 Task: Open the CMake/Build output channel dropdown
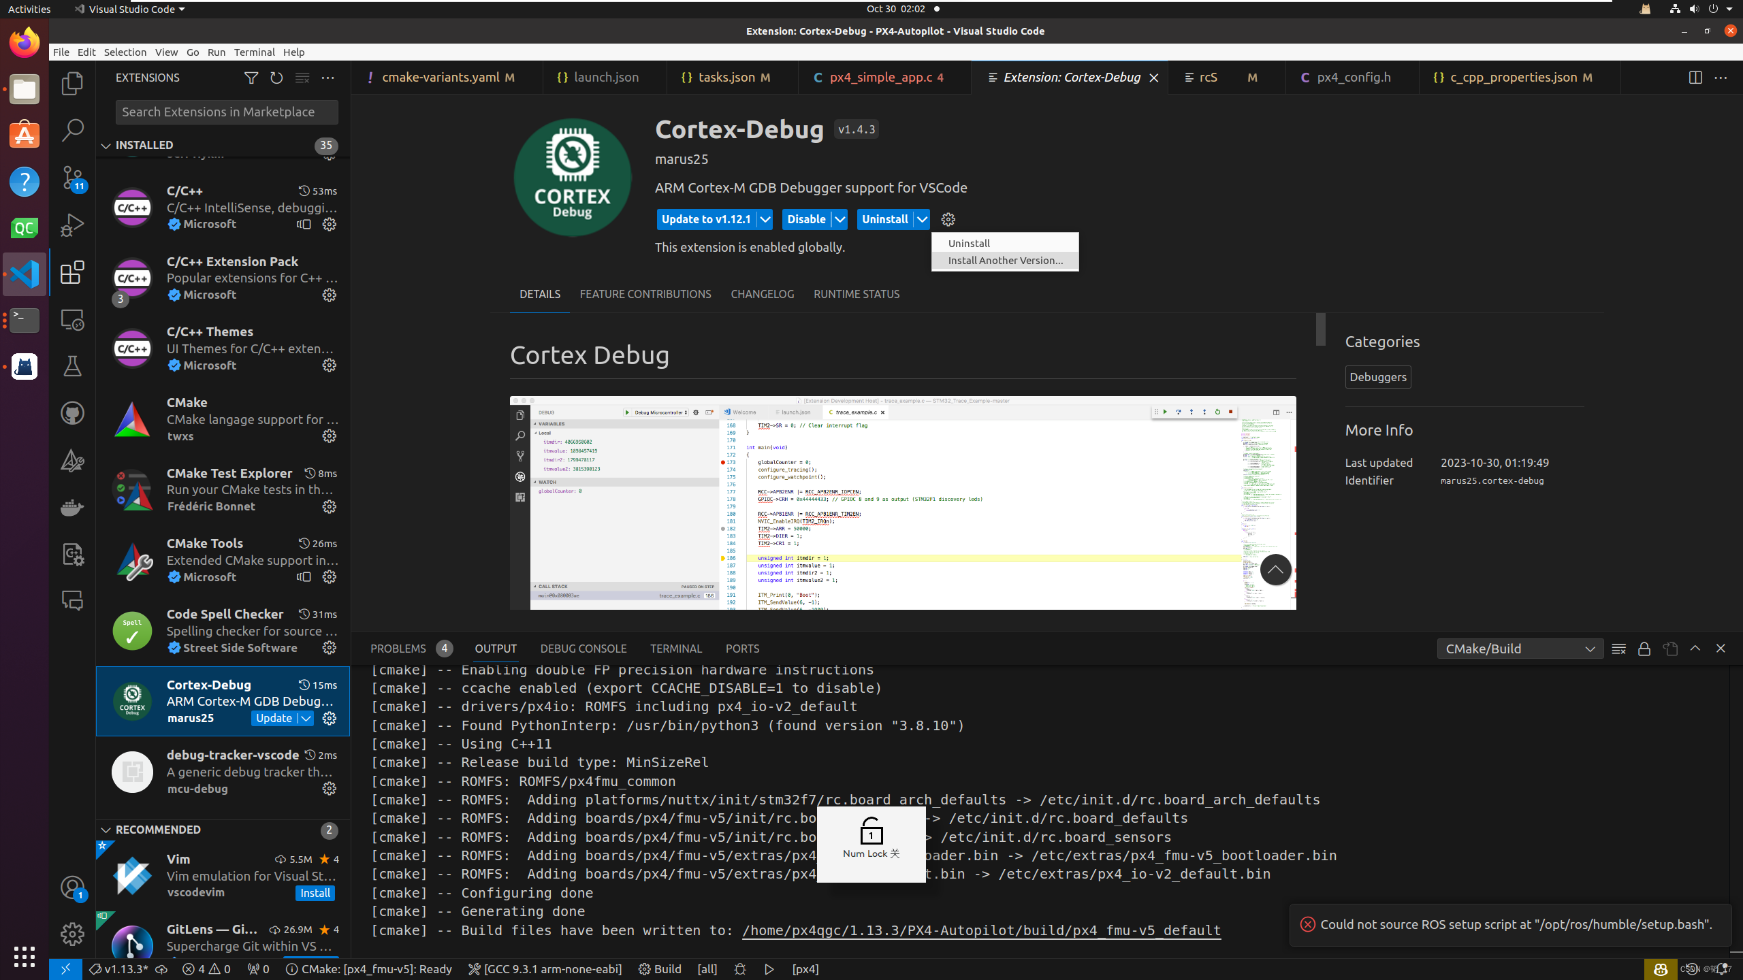coord(1520,649)
